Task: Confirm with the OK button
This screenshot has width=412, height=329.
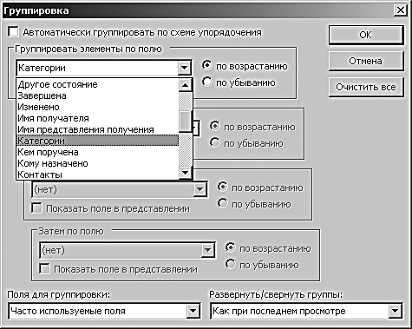Action: (x=366, y=35)
